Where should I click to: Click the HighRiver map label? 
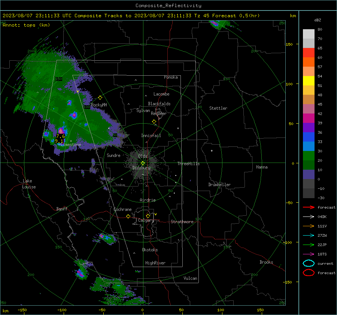click(155, 263)
